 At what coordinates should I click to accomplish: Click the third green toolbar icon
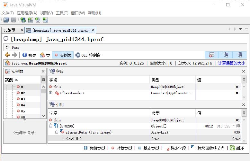tap(38, 20)
